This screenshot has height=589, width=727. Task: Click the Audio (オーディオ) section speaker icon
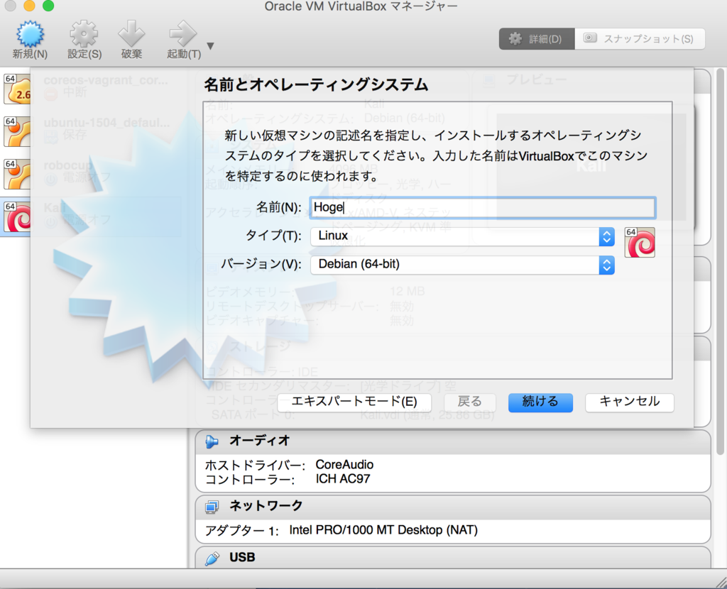point(212,441)
